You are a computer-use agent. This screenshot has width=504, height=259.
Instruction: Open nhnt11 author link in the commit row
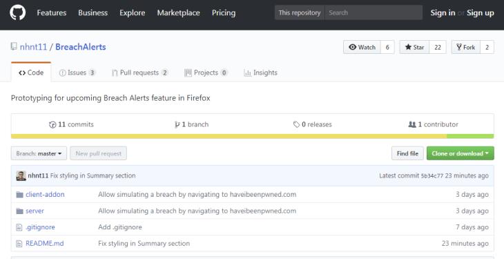coord(38,175)
